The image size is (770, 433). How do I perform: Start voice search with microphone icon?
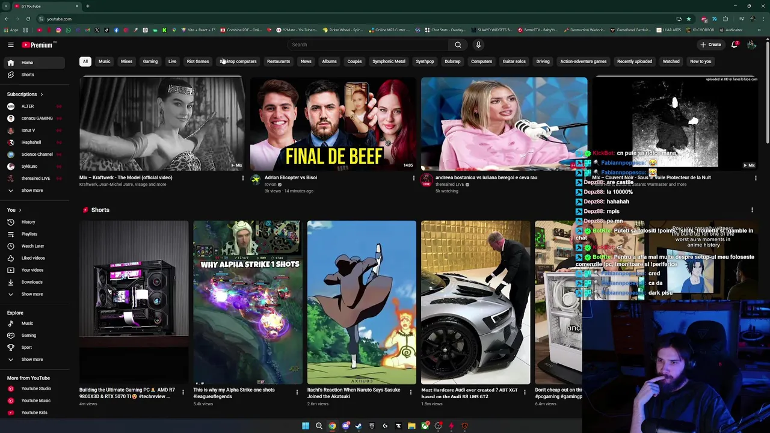point(478,45)
